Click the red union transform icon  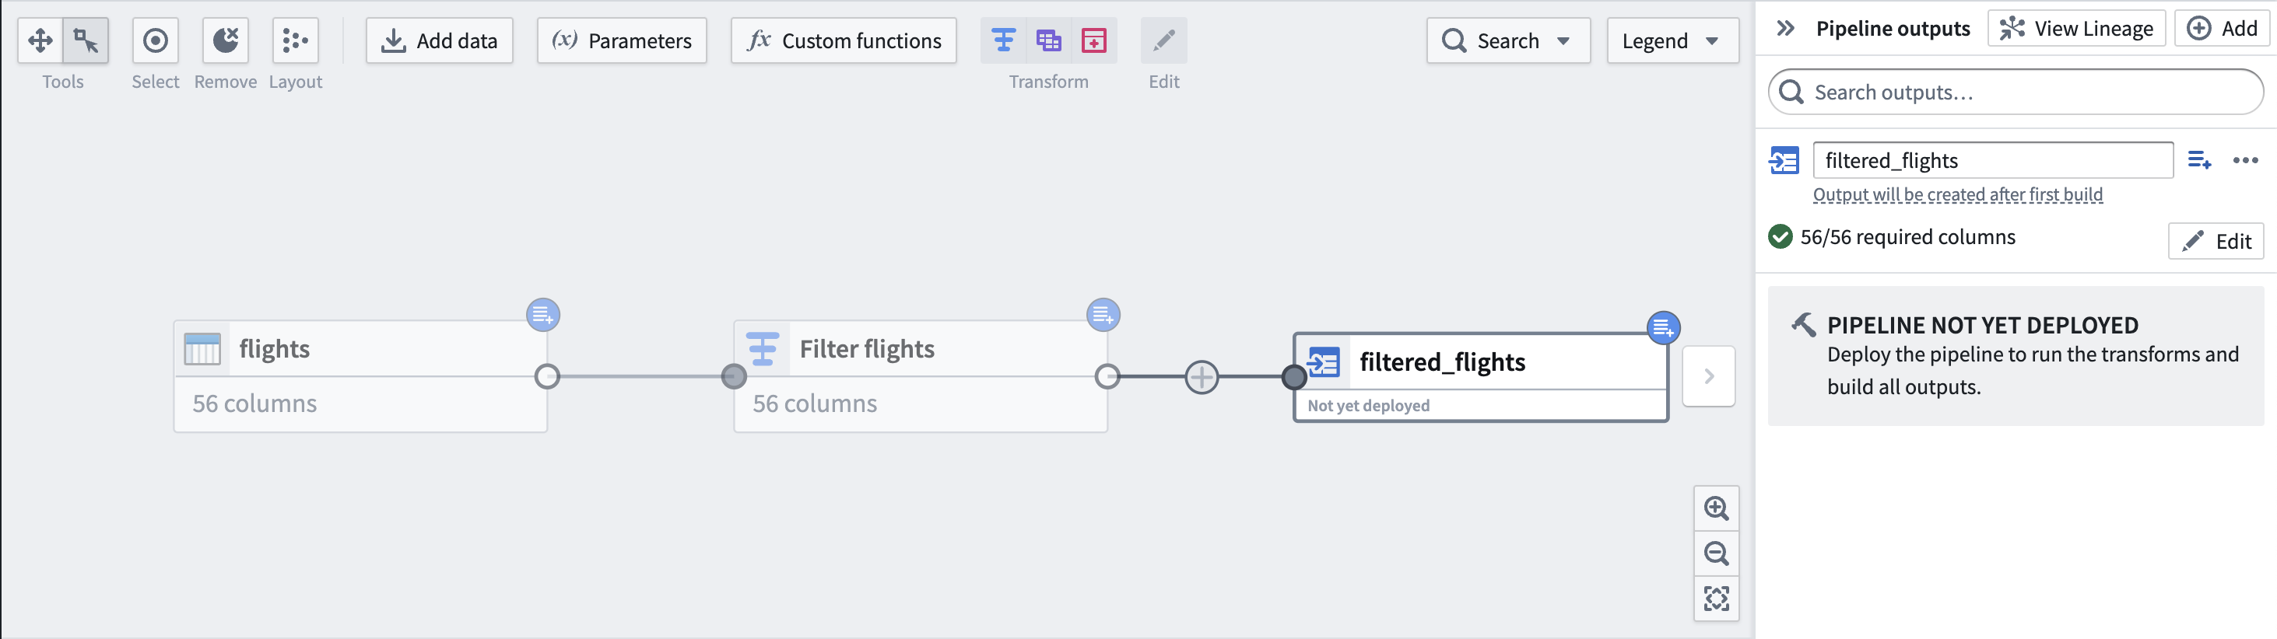[1093, 40]
